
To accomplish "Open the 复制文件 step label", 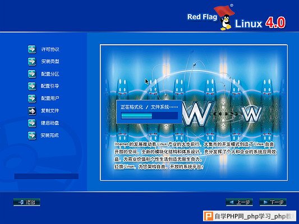I will point(50,111).
